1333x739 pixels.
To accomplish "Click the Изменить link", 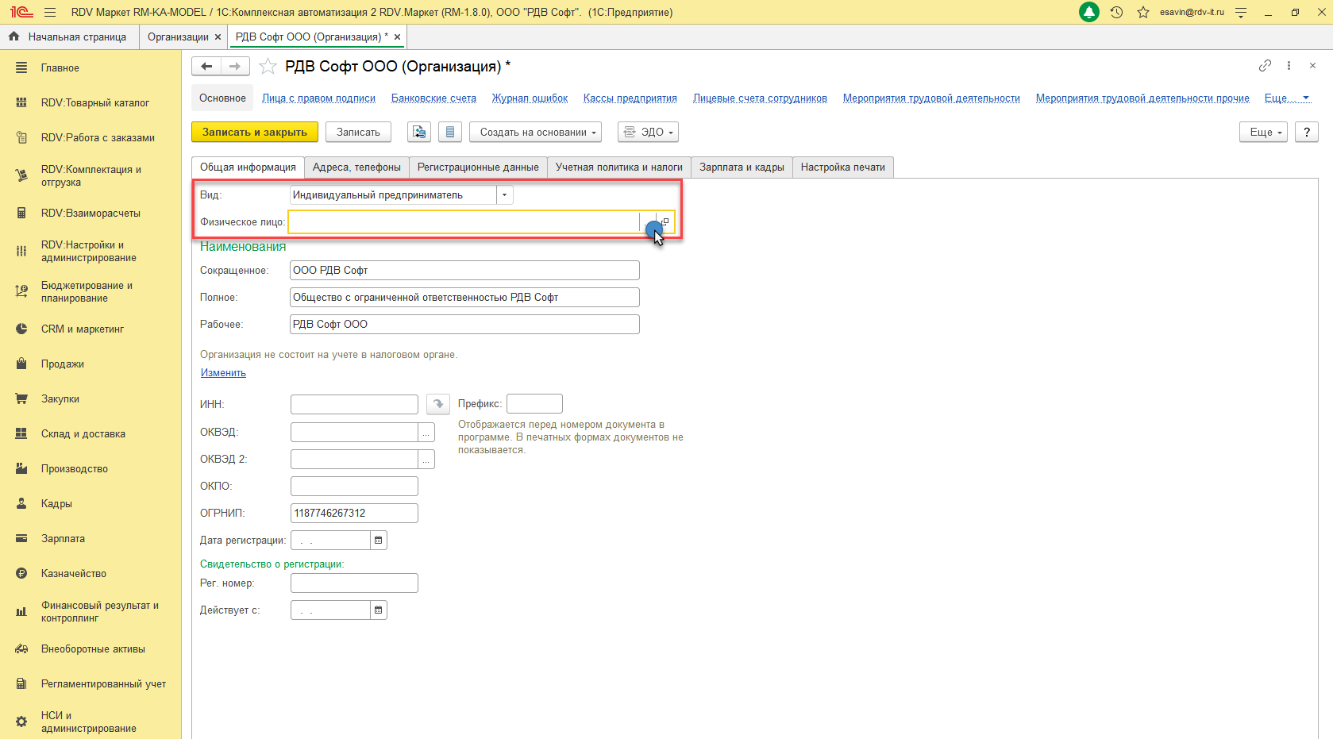I will pyautogui.click(x=223, y=373).
